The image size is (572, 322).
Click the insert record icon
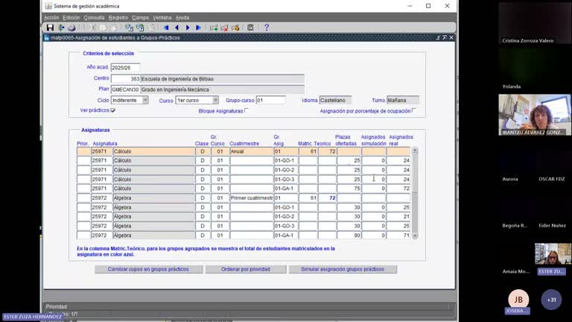pos(214,28)
